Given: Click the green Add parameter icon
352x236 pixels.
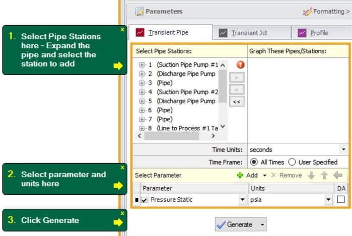Looking at the screenshot, I should click(x=240, y=175).
